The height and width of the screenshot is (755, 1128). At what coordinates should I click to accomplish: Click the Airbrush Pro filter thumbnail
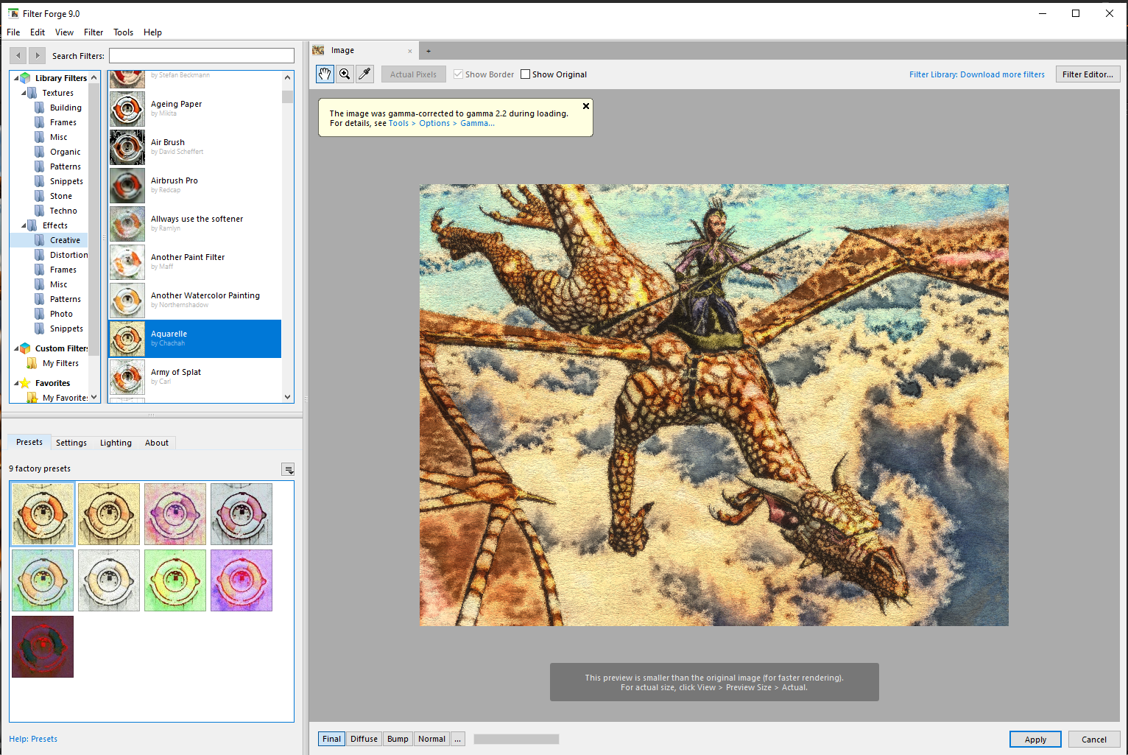(127, 186)
